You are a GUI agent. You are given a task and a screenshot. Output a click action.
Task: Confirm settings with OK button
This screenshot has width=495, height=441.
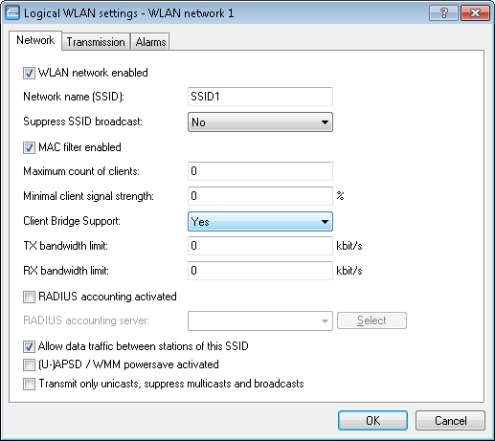pos(372,421)
